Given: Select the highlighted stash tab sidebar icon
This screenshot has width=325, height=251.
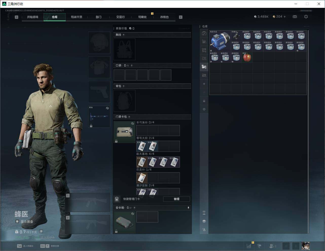Looking at the screenshot, I should click(204, 67).
